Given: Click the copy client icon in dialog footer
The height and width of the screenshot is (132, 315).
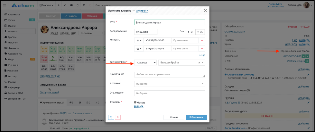Looking at the screenshot, I should tap(111, 117).
